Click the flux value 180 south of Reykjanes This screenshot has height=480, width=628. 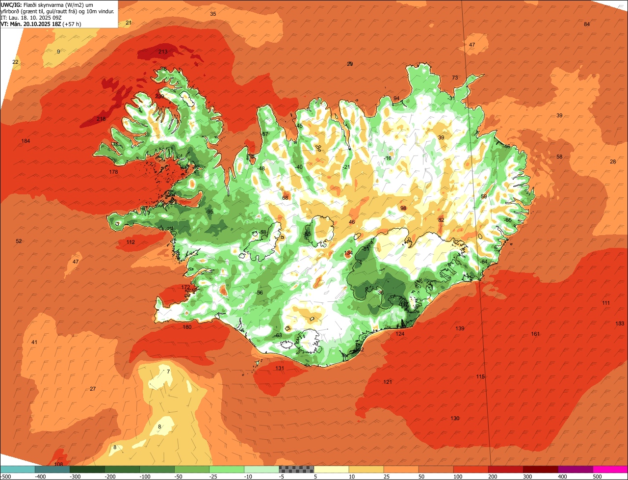[x=187, y=327]
